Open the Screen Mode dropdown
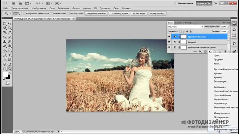The height and width of the screenshot is (134, 239). tap(58, 3)
